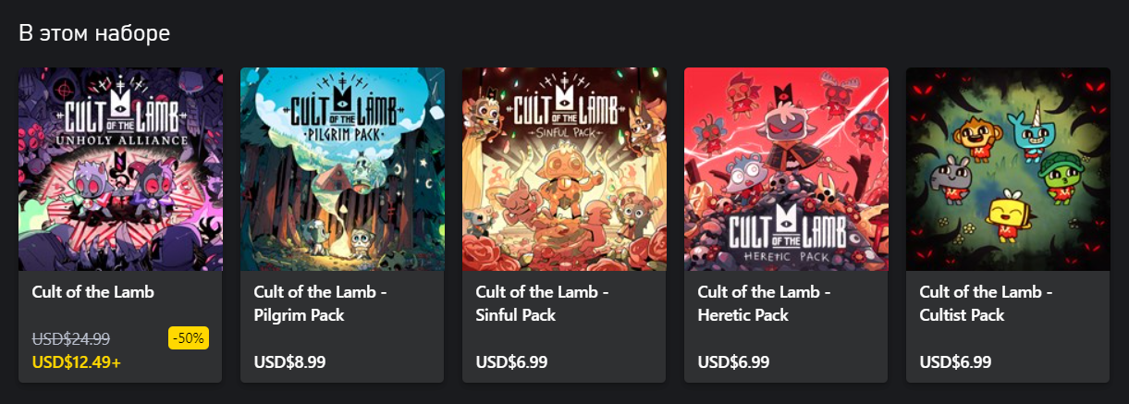Select the Sinful Pack price USD$6.99
The height and width of the screenshot is (404, 1129).
pyautogui.click(x=511, y=362)
